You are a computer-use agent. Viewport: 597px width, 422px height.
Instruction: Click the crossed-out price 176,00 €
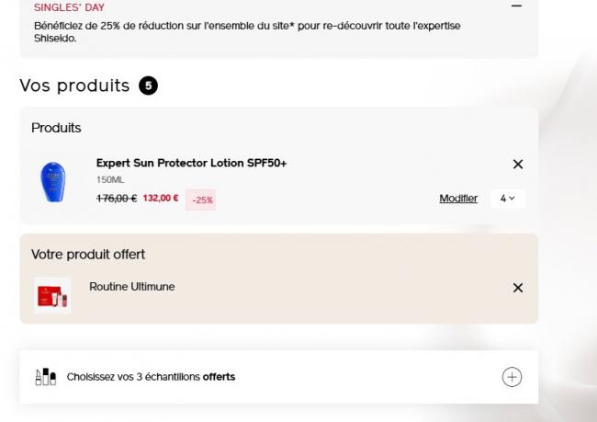(x=116, y=199)
